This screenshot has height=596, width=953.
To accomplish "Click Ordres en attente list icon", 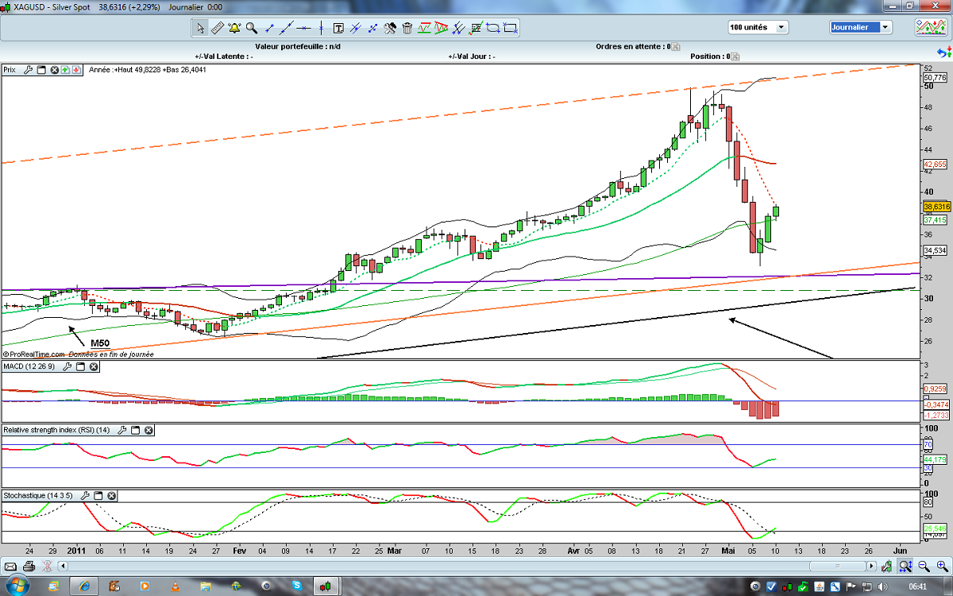I will (x=677, y=46).
